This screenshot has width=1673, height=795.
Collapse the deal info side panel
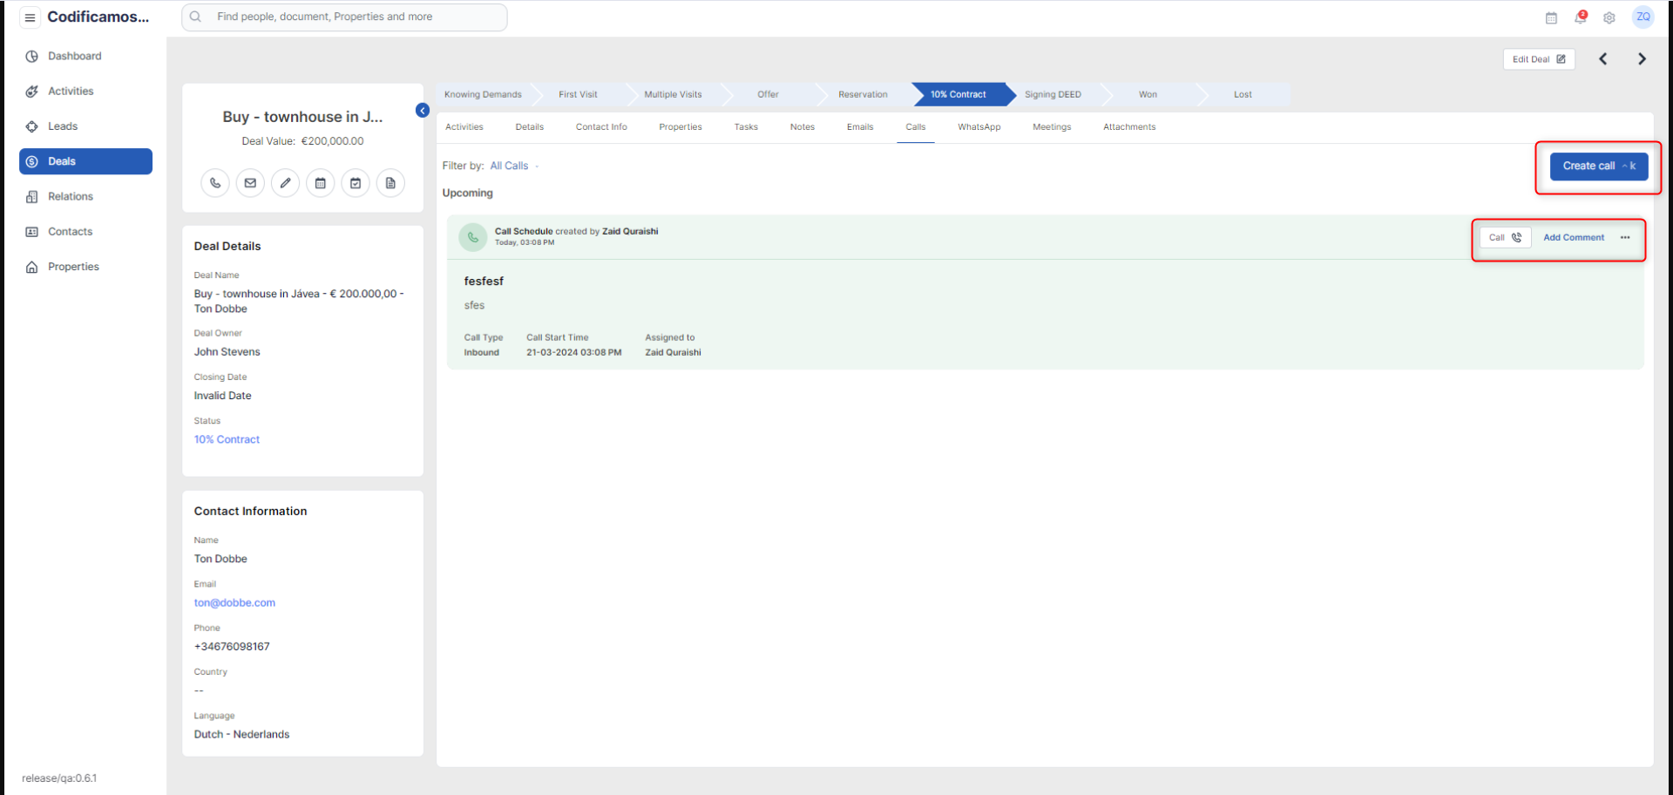tap(423, 111)
